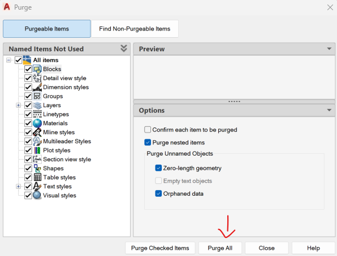This screenshot has height=256, width=337.
Task: Click the Materials globe icon
Action: pyautogui.click(x=37, y=123)
